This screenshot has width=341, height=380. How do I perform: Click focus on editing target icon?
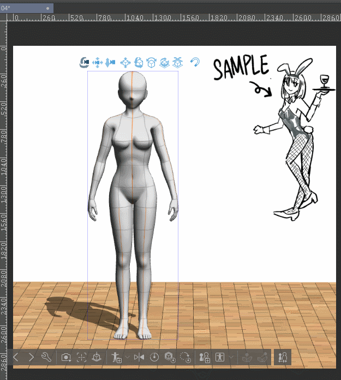[x=81, y=357]
